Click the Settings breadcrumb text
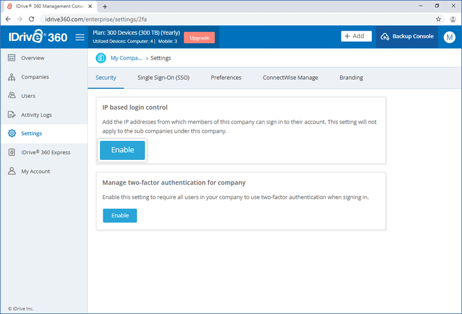This screenshot has width=462, height=314. 161,58
